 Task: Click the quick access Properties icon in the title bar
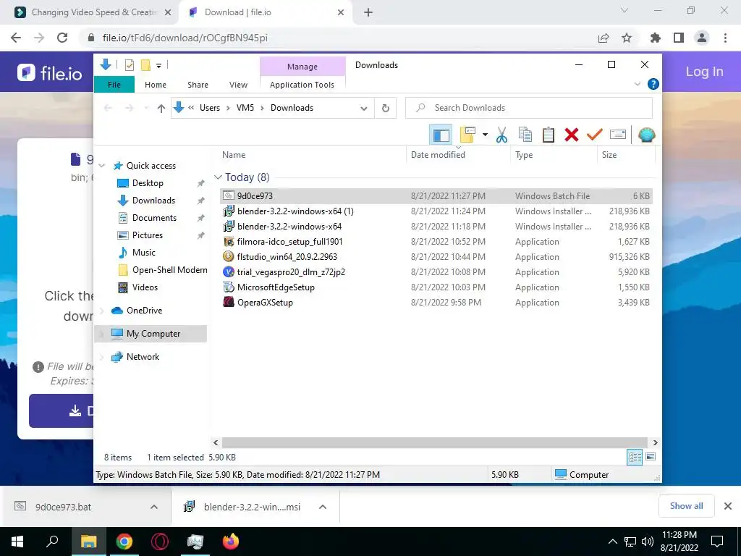129,65
